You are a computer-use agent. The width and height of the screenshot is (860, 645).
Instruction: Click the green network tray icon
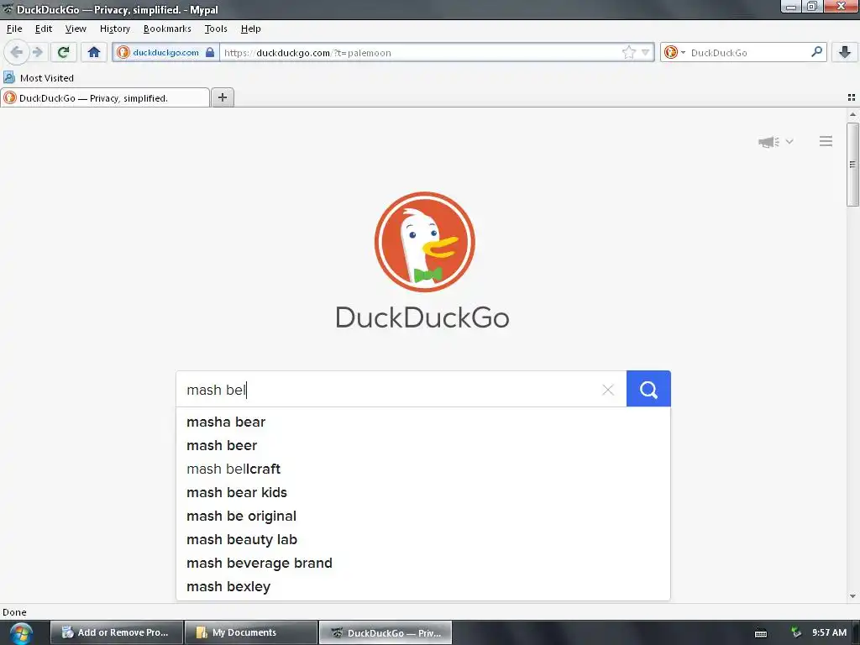click(x=796, y=632)
